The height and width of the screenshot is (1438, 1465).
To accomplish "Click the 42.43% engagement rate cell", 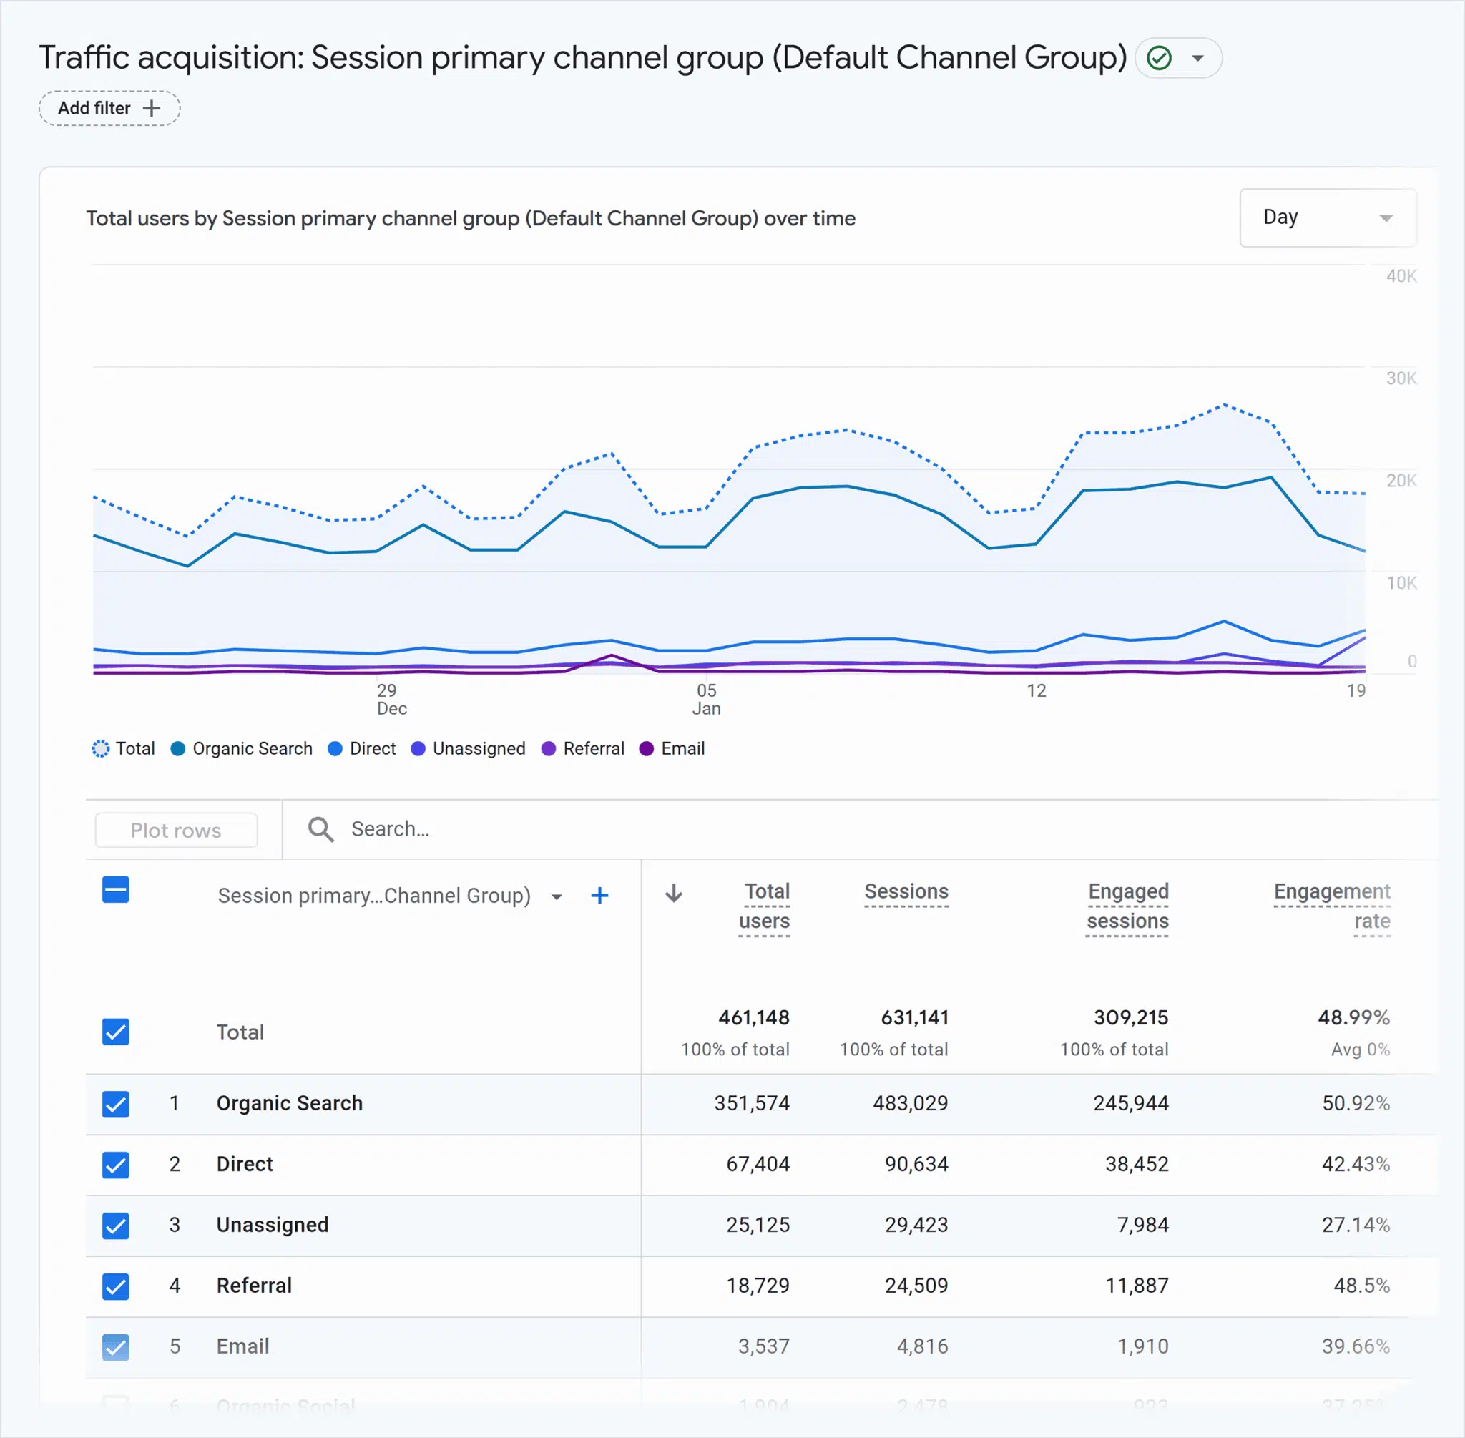I will click(1356, 1164).
